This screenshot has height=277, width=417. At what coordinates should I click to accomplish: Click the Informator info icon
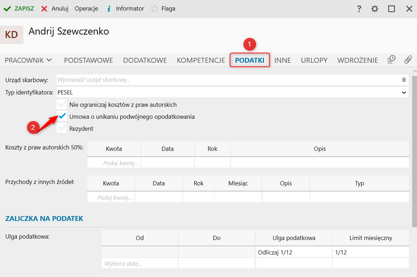tap(109, 9)
